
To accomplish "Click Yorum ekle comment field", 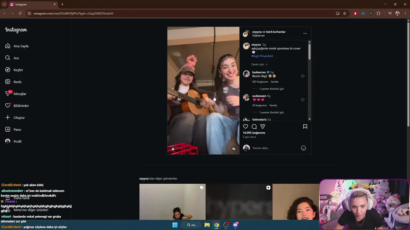I will tap(275, 148).
